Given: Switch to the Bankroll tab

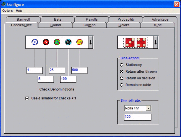Looking at the screenshot, I should [x=23, y=19].
